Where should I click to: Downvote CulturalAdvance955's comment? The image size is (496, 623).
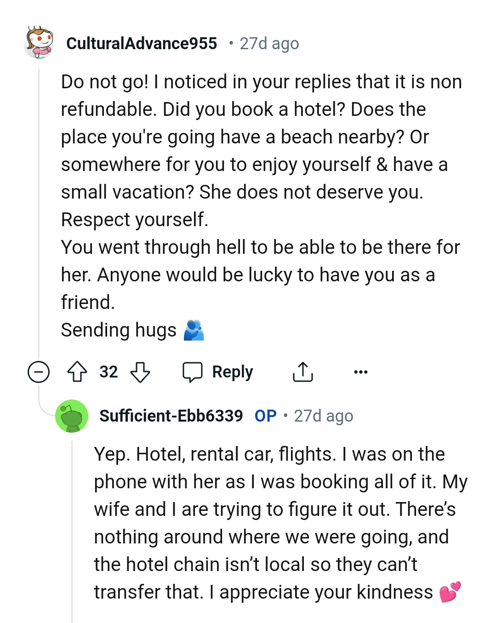point(139,372)
